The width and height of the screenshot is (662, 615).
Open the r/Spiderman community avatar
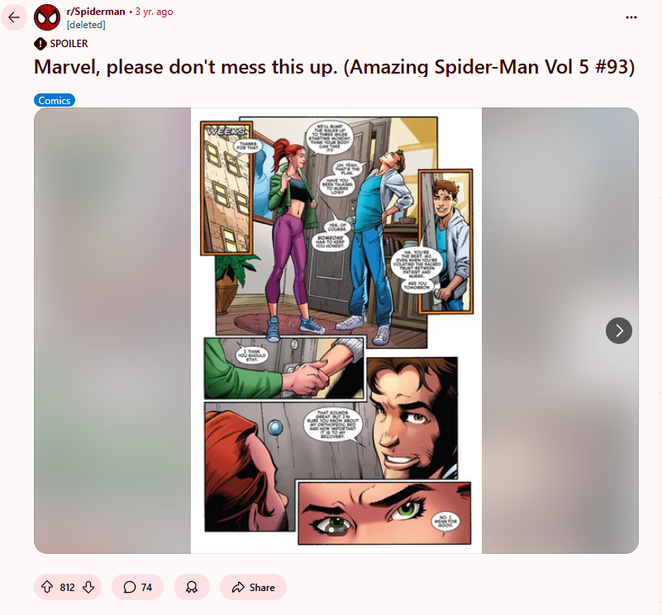[x=47, y=17]
